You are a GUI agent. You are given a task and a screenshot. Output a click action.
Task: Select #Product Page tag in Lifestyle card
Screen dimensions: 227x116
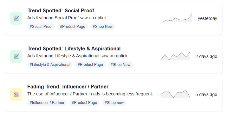90,65
